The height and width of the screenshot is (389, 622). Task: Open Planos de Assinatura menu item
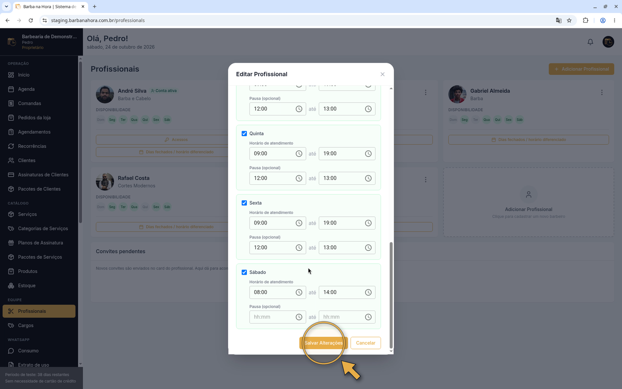click(x=39, y=243)
